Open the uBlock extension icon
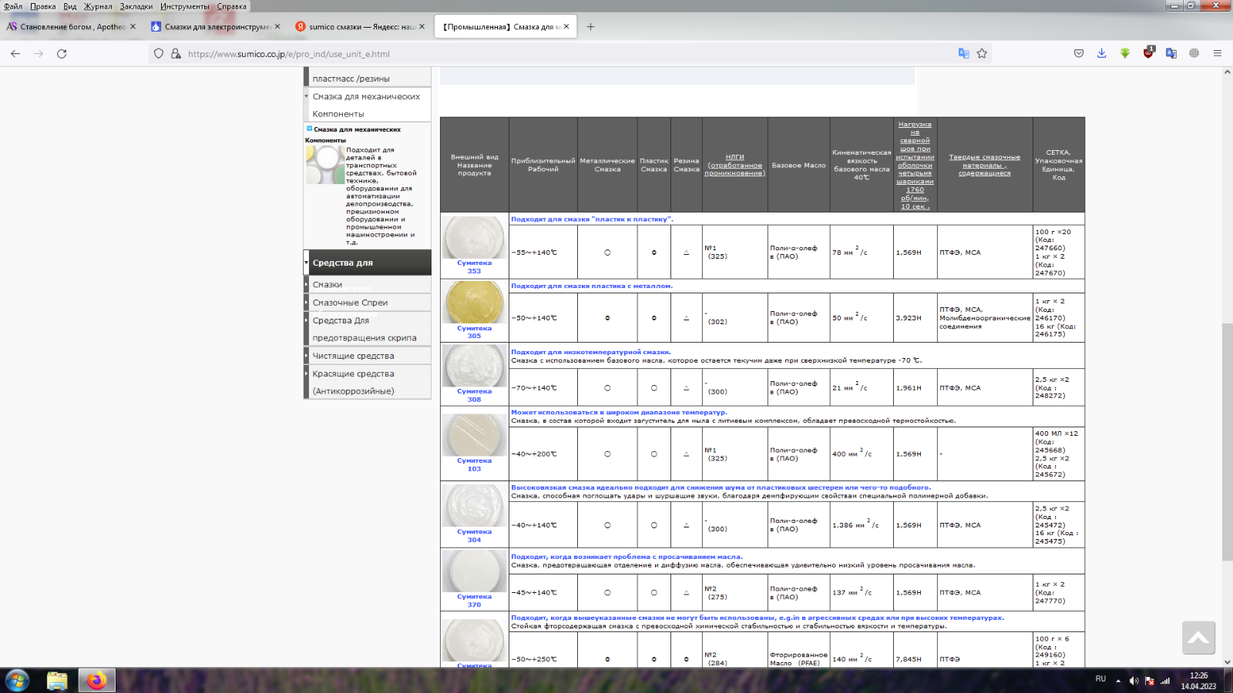 coord(1148,52)
